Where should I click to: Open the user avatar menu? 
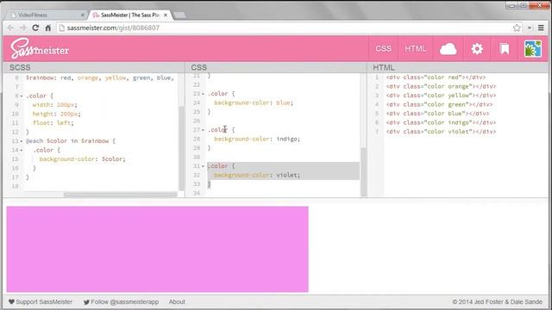pyautogui.click(x=533, y=49)
